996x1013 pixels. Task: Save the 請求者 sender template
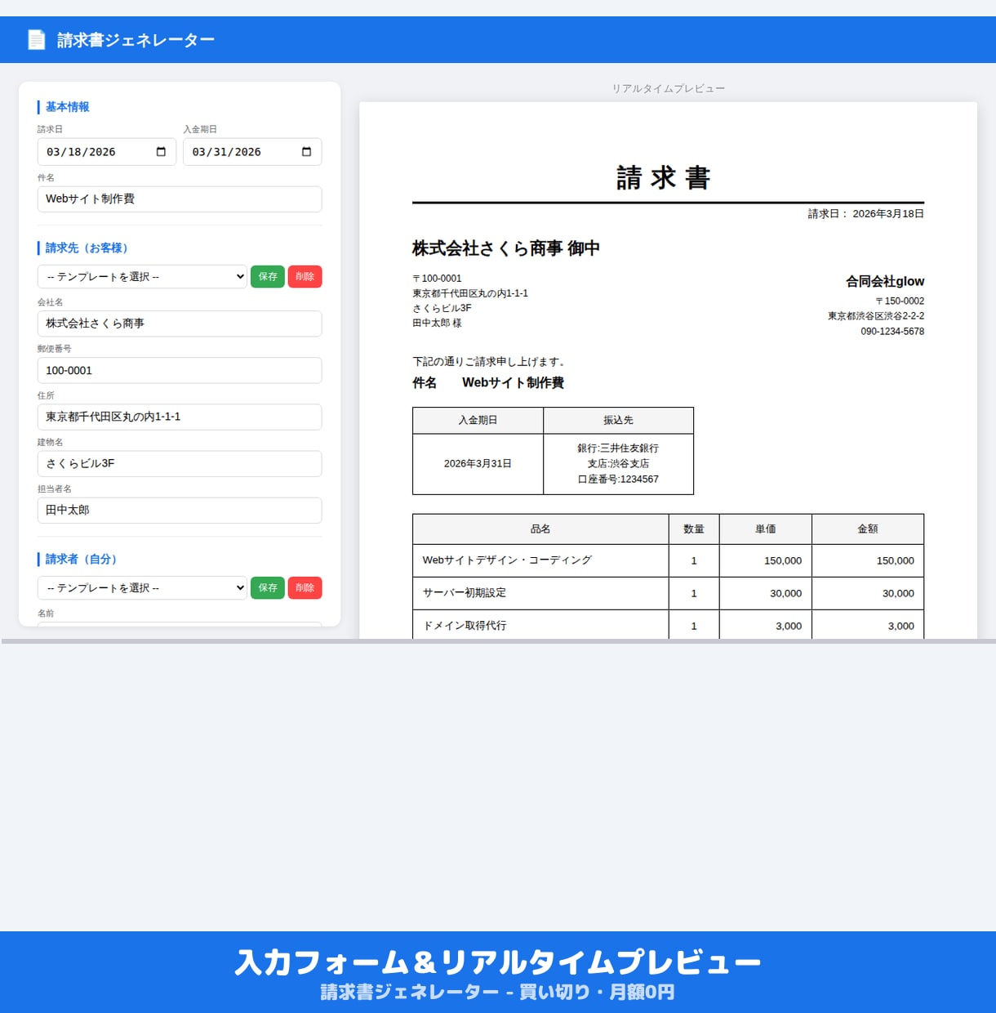pyautogui.click(x=268, y=588)
